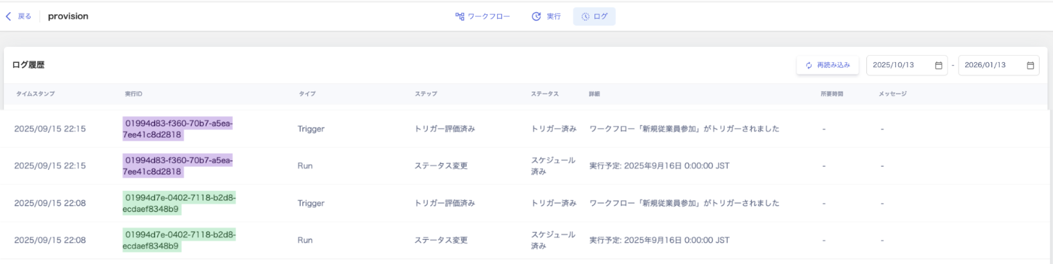
Task: Click the タイムスタンプ column header
Action: pyautogui.click(x=35, y=94)
